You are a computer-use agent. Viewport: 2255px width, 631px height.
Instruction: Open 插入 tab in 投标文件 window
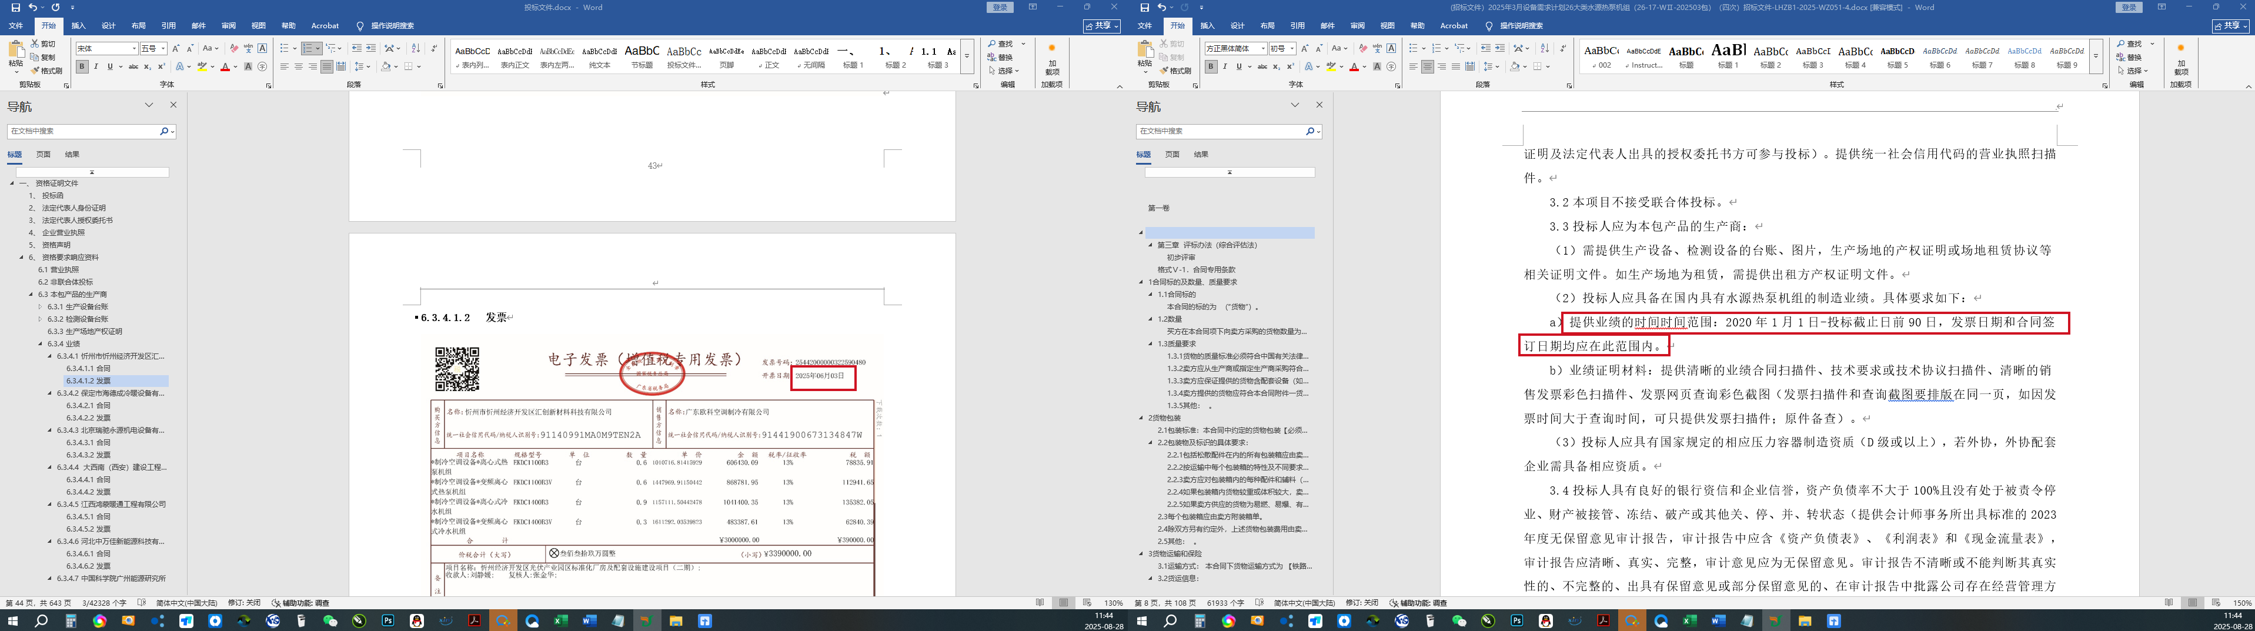[78, 26]
